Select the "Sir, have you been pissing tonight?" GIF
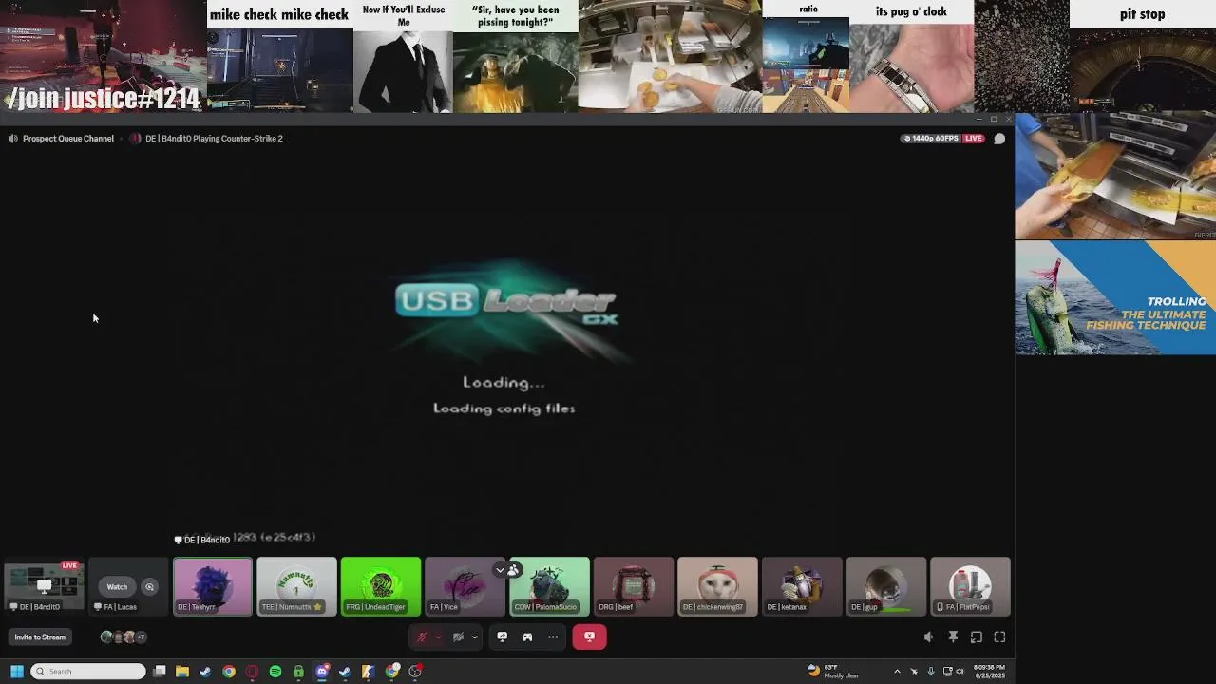The height and width of the screenshot is (684, 1216). [x=515, y=57]
